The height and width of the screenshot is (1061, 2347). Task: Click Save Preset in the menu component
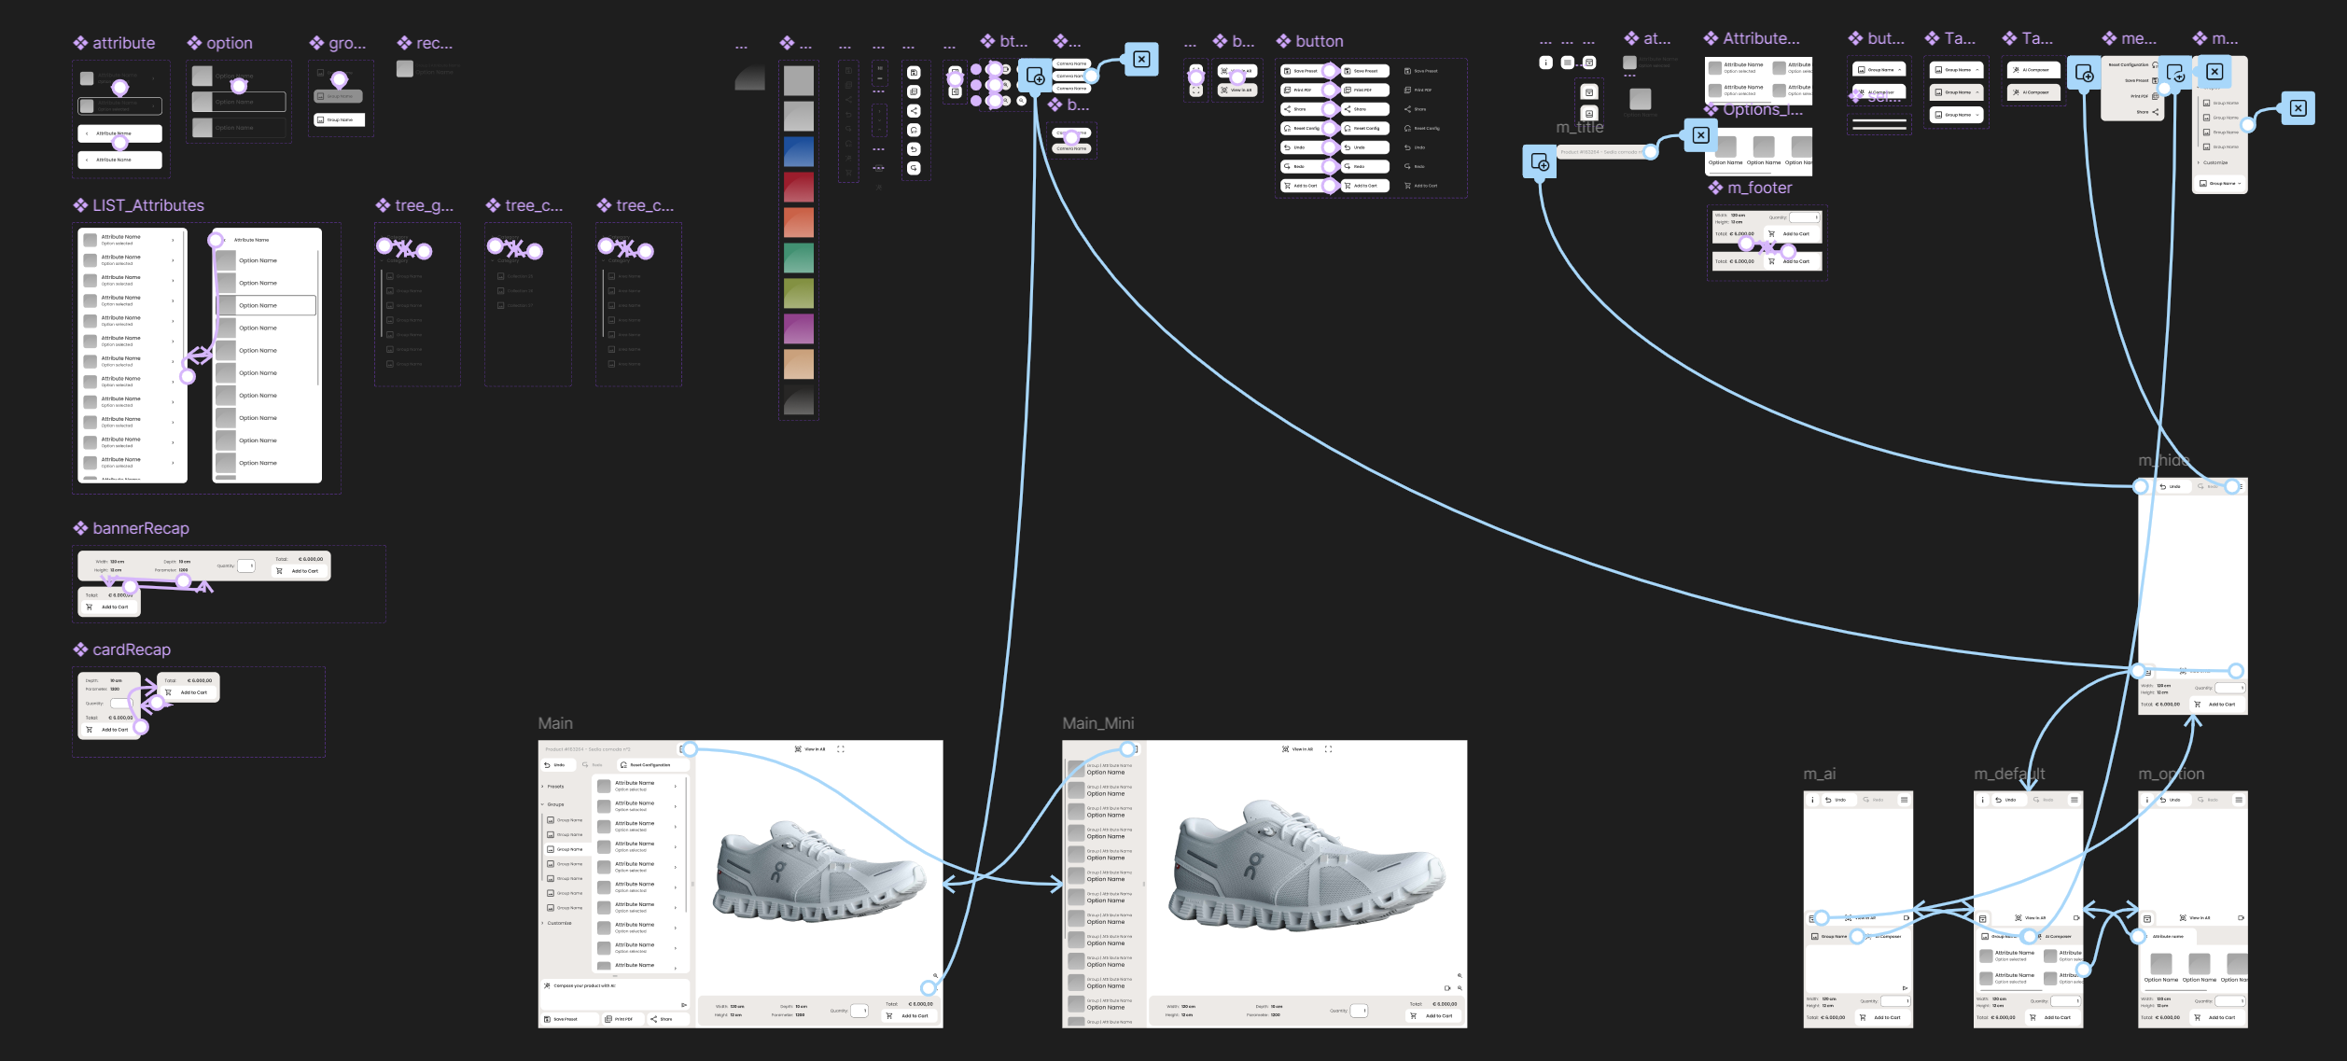pos(2142,80)
